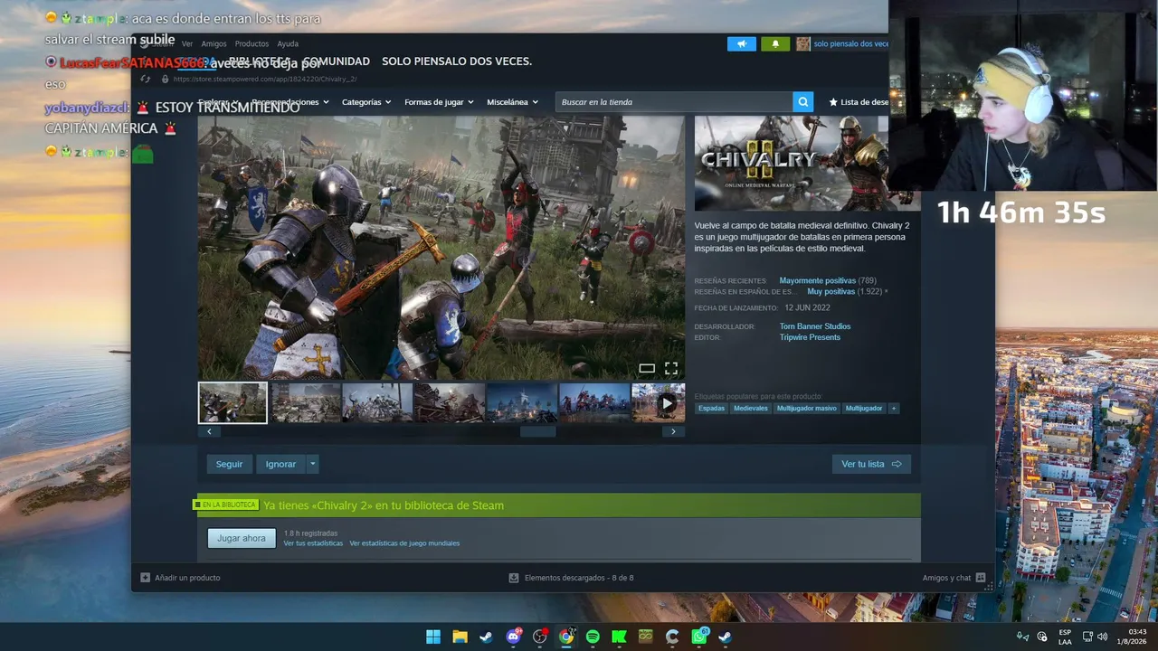
Task: Move thumbnail strip left with arrow
Action: [209, 432]
